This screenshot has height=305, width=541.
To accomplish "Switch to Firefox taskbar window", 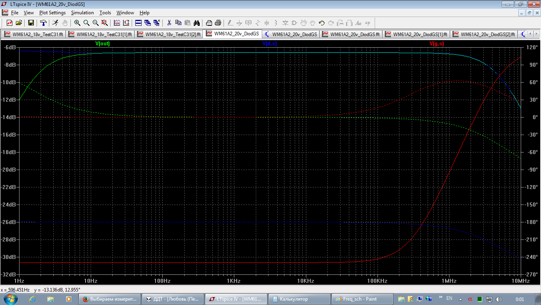I will tap(110, 299).
